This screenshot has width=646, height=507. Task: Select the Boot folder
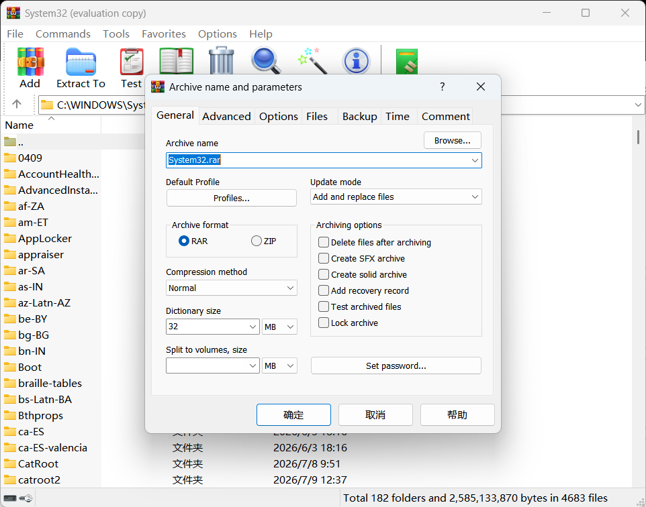pyautogui.click(x=23, y=367)
